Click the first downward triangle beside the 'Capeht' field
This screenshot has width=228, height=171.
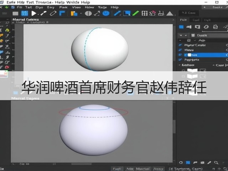coord(181,35)
